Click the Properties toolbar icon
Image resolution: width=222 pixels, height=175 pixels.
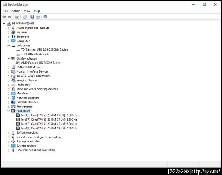25,17
